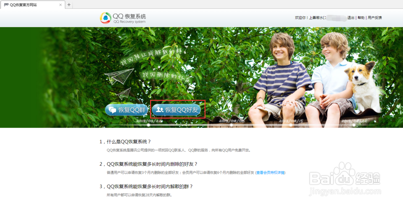Image resolution: width=403 pixels, height=205 pixels.
Task: Open the 用户反馈 feedback link
Action: 375,18
